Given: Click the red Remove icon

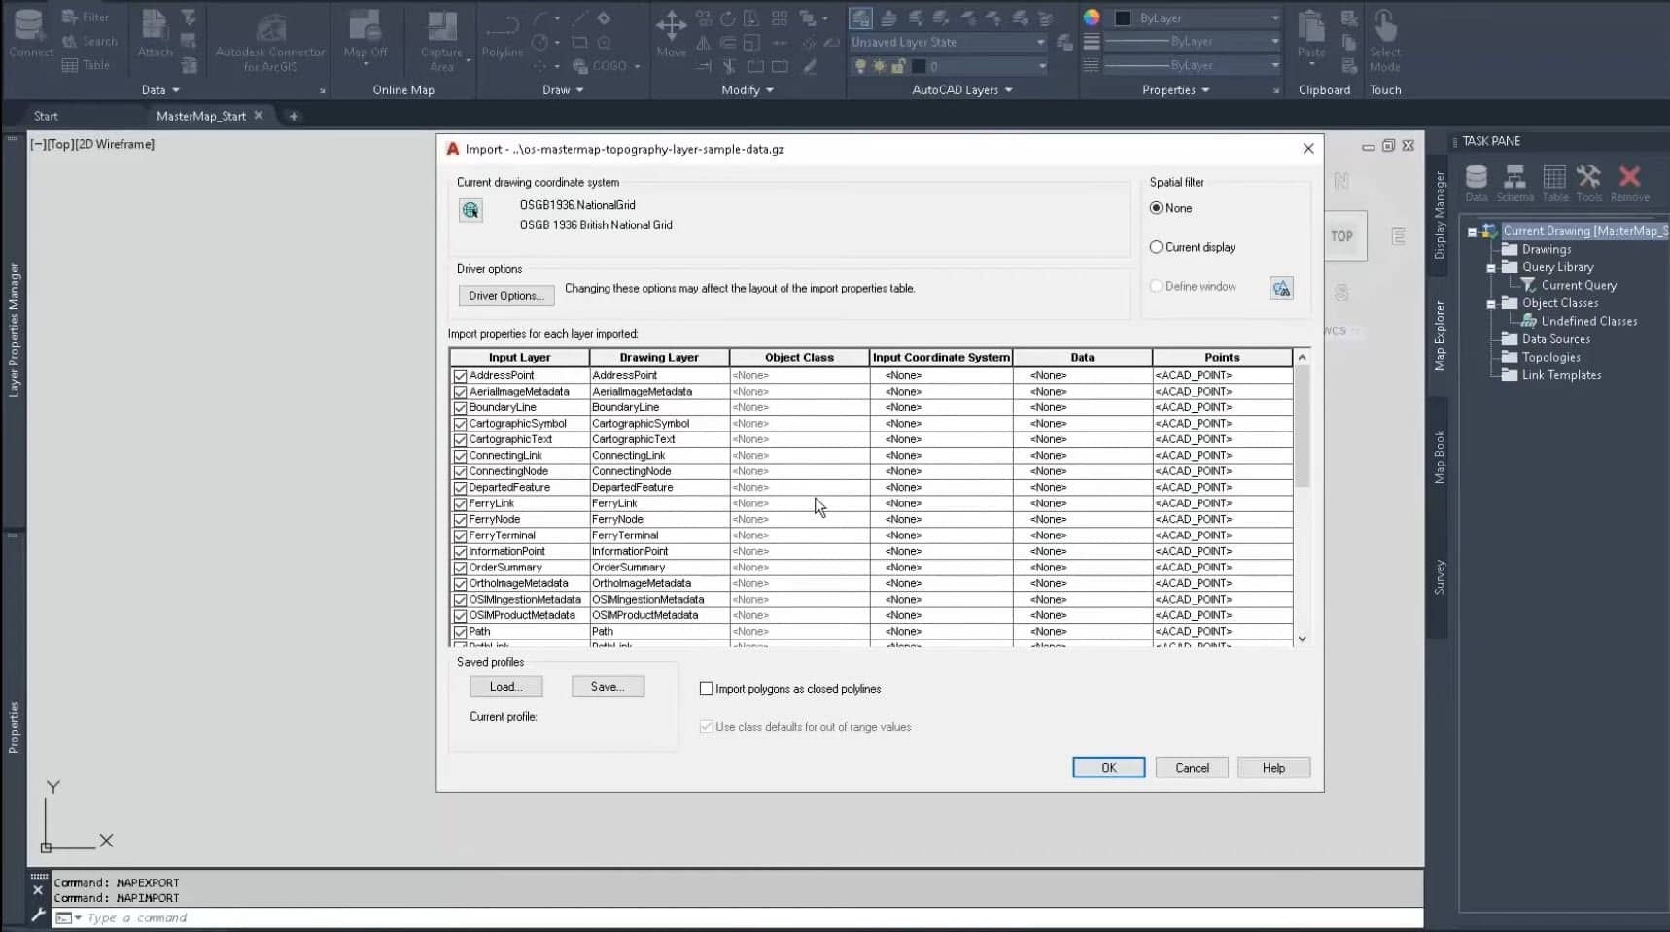Looking at the screenshot, I should pos(1629,181).
